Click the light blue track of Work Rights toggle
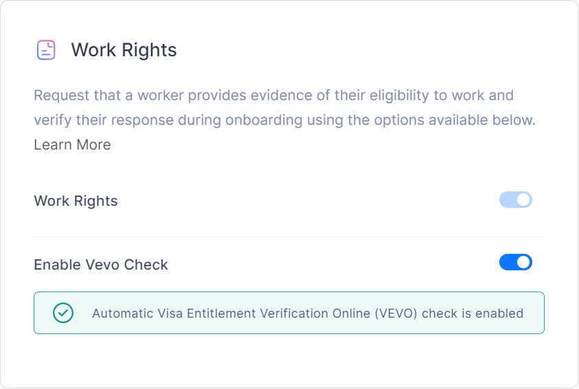Image resolution: width=579 pixels, height=389 pixels. pos(508,200)
